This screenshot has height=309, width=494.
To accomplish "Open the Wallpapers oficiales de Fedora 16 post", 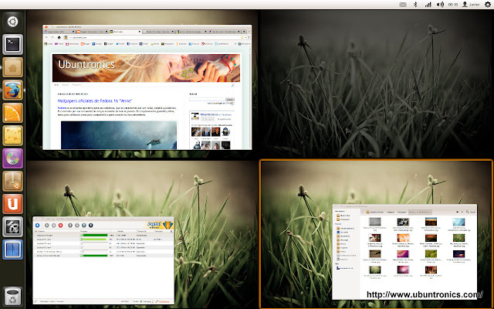I will pos(94,101).
